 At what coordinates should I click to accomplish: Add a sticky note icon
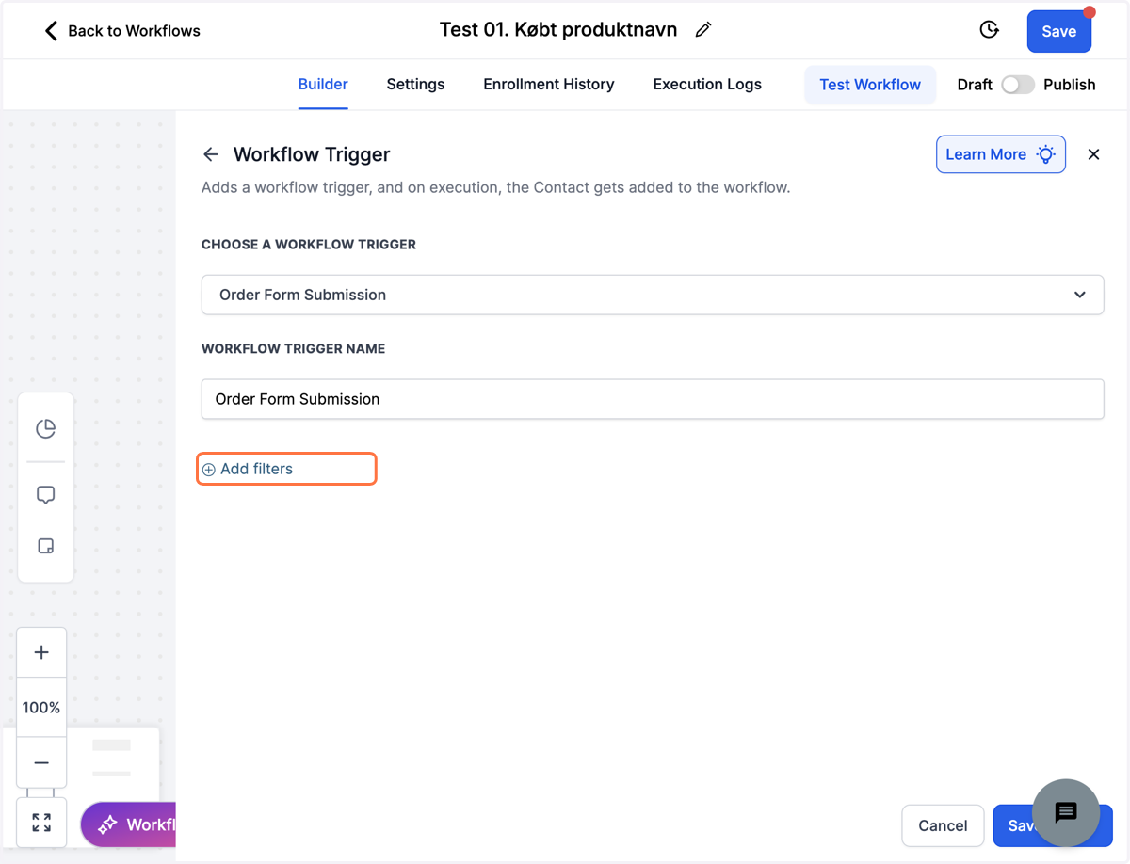click(x=45, y=546)
